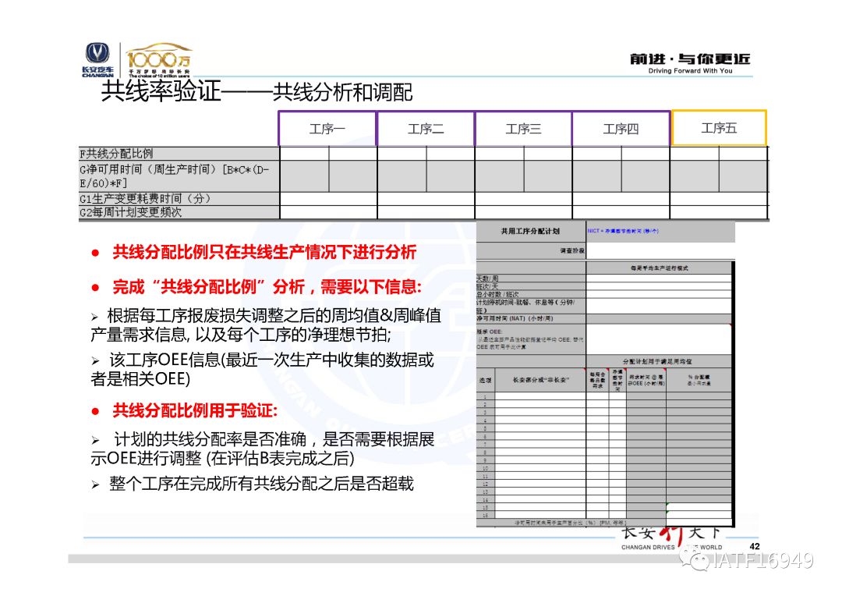Image resolution: width=842 pixels, height=596 pixels.
Task: Select the 工序二 header box
Action: point(426,129)
